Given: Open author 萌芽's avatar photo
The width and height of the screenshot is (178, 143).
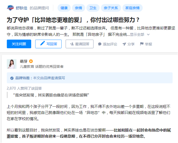Looking at the screenshot, I should click(x=12, y=64).
